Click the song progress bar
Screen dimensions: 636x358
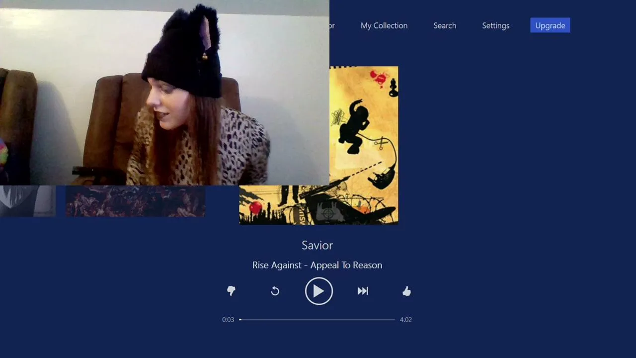317,320
